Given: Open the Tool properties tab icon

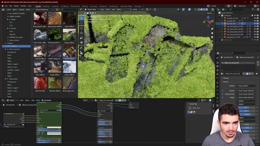Looking at the screenshot, I should pyautogui.click(x=218, y=58).
